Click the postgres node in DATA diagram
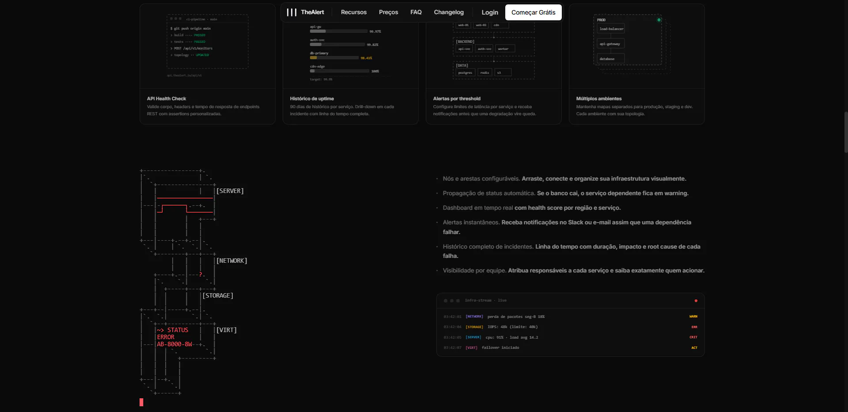The height and width of the screenshot is (412, 848). click(x=465, y=72)
